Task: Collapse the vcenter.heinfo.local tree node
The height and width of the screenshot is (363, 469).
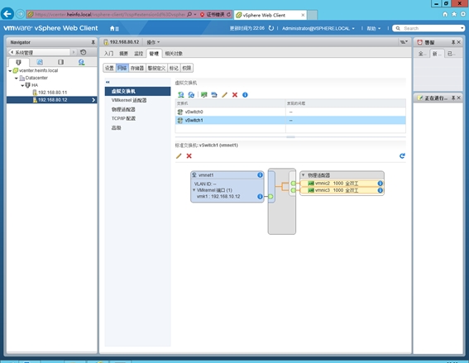Action: pos(10,71)
